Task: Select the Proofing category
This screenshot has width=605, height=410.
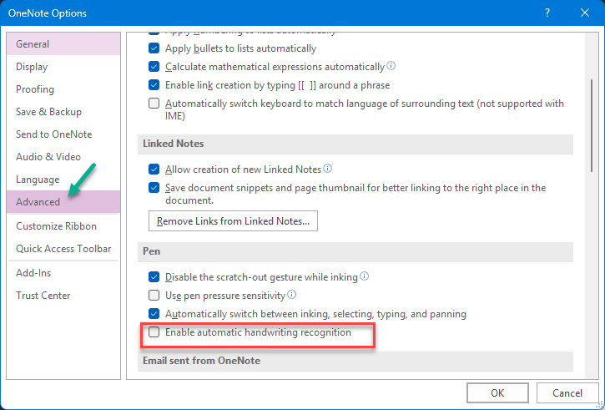Action: coord(63,89)
